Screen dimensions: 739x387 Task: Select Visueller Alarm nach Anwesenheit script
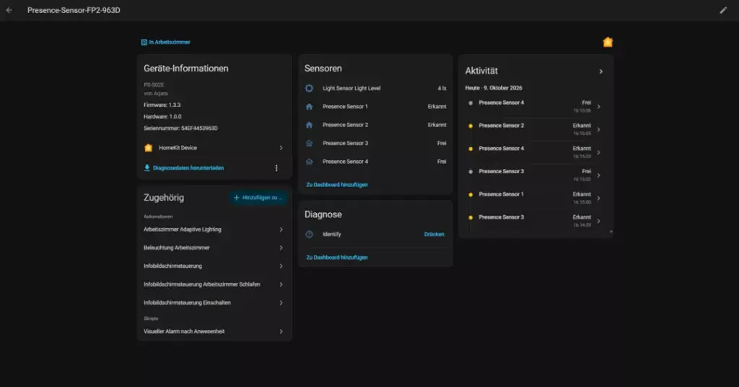[x=214, y=331]
